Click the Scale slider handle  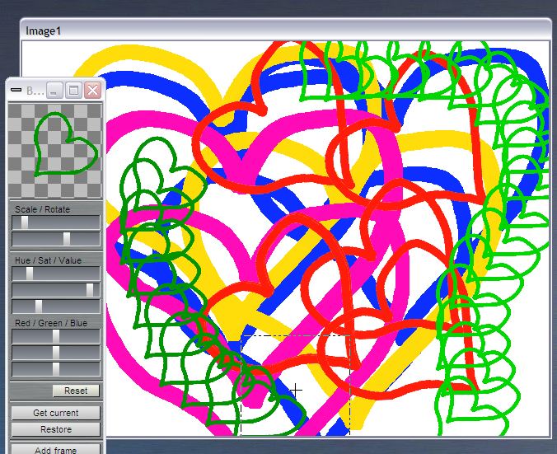pos(25,222)
